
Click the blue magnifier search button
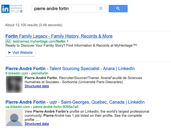point(118,9)
